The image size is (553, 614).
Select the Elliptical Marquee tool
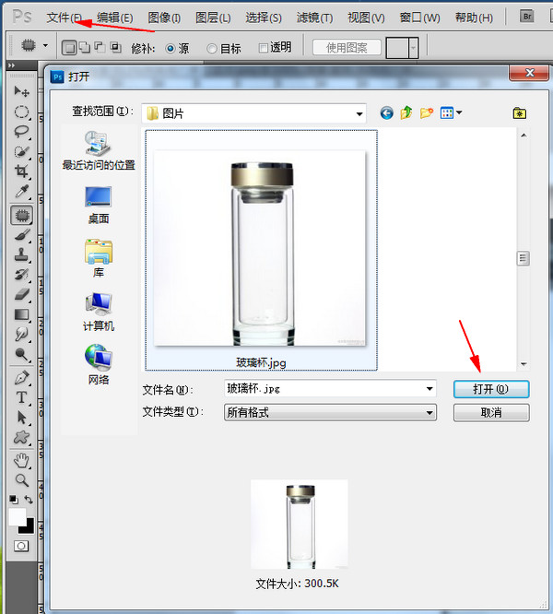pyautogui.click(x=21, y=112)
